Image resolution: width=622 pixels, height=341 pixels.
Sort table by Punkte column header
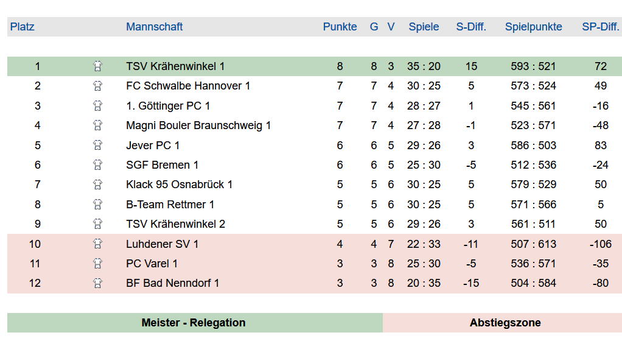pos(340,27)
